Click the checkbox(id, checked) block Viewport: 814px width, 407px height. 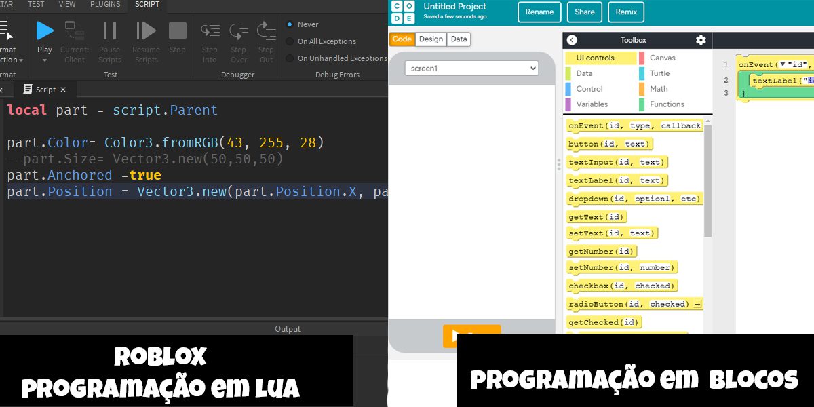coord(621,286)
